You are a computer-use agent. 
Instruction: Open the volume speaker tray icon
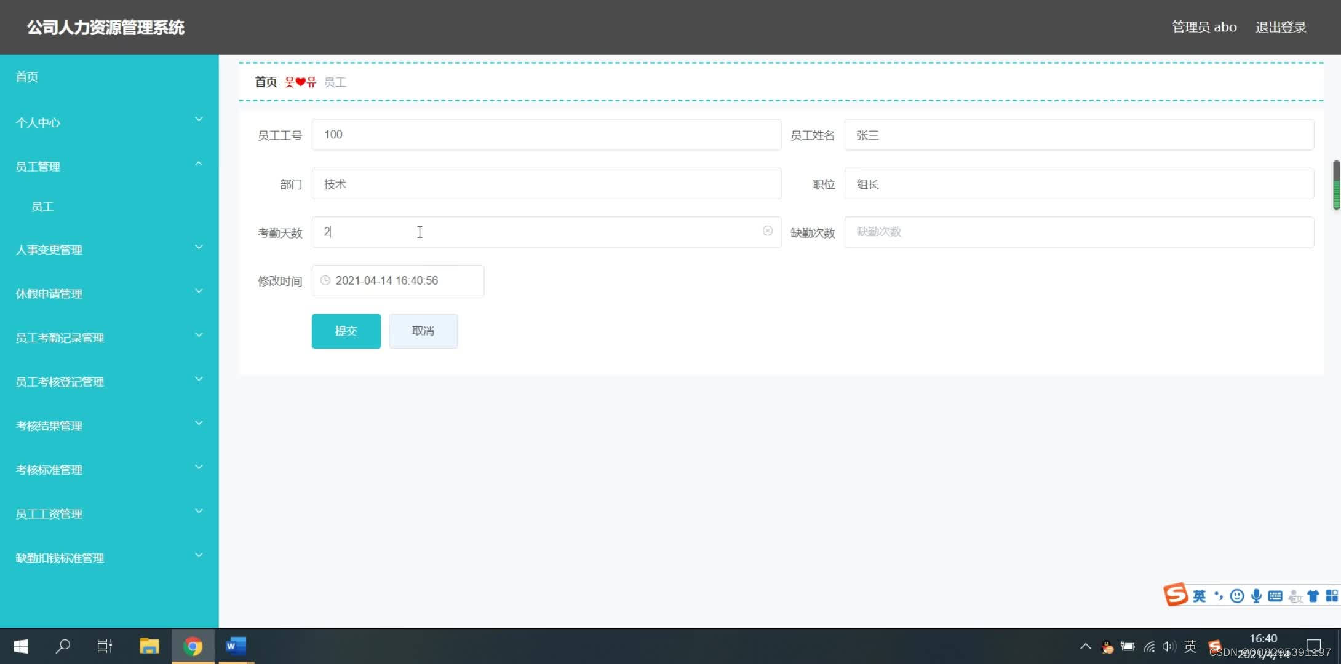point(1169,647)
